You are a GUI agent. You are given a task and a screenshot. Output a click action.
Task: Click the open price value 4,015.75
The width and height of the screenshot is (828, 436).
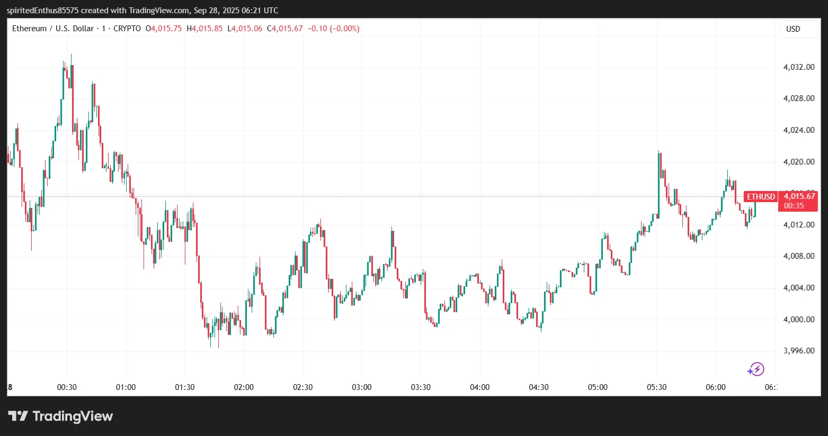166,29
